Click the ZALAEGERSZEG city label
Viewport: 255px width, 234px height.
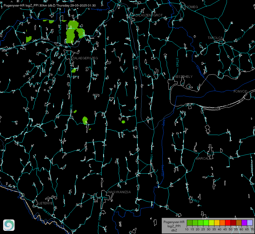click(x=85, y=58)
